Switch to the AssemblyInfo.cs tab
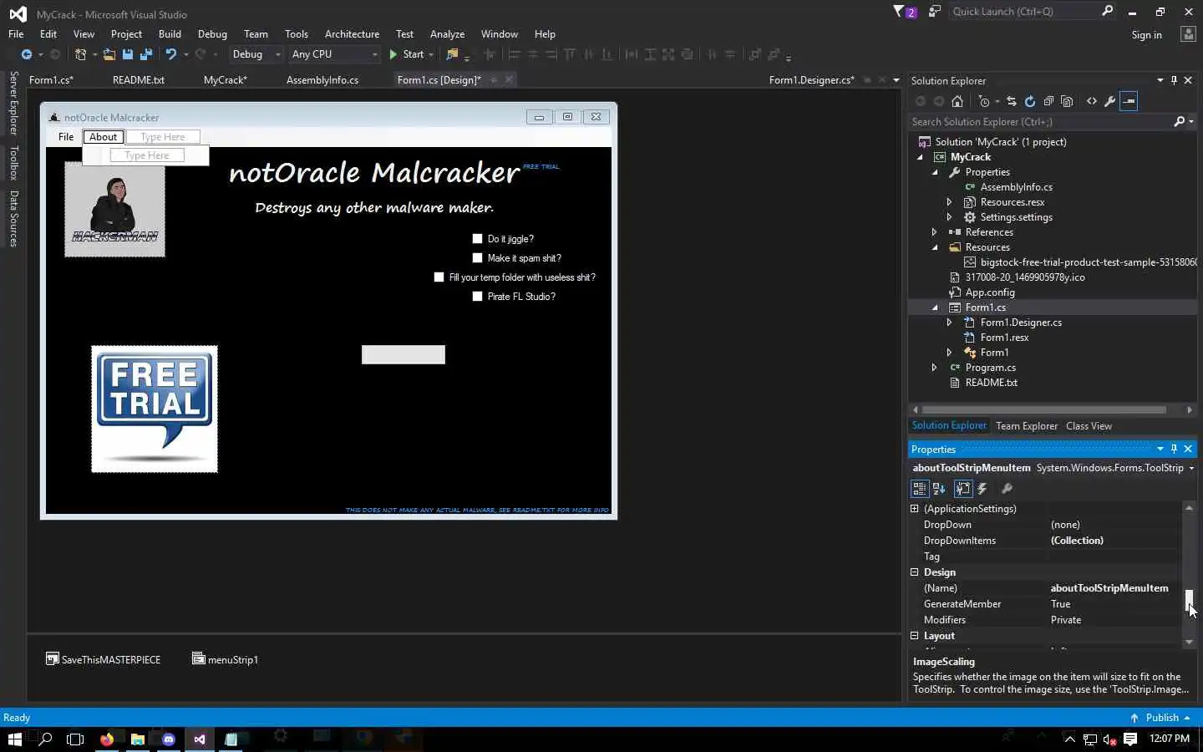Image resolution: width=1203 pixels, height=752 pixels. point(322,80)
